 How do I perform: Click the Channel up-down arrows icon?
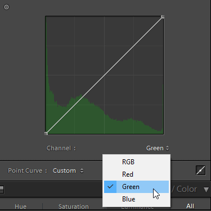(x=167, y=148)
